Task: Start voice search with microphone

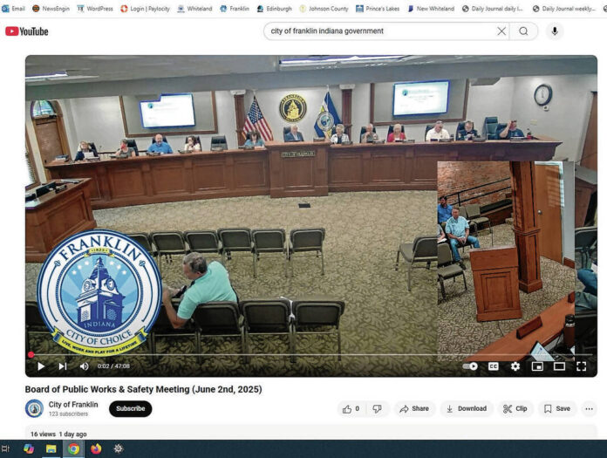Action: pyautogui.click(x=554, y=31)
